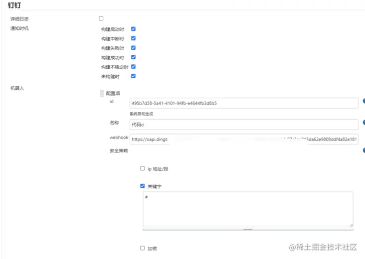The height and width of the screenshot is (259, 365).
Task: Click the 构建启动时 label text
Action: (x=112, y=29)
